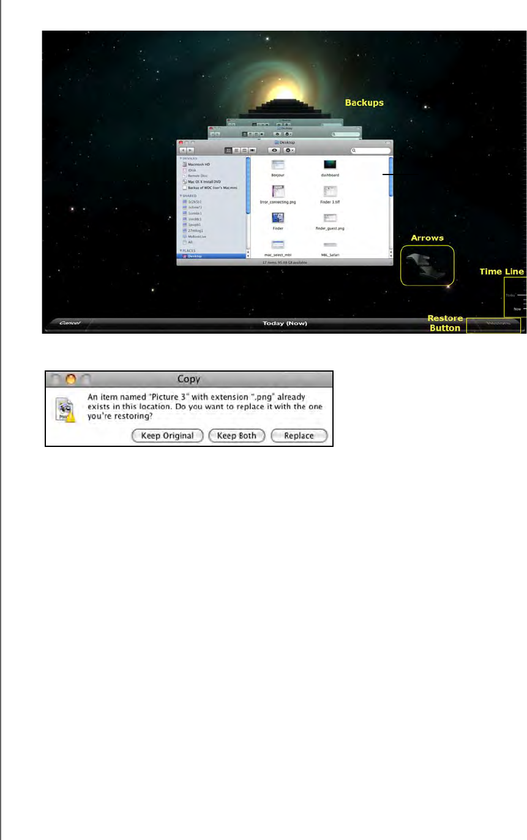This screenshot has width=527, height=840.
Task: Switch front Finder window to icon view
Action: point(230,150)
